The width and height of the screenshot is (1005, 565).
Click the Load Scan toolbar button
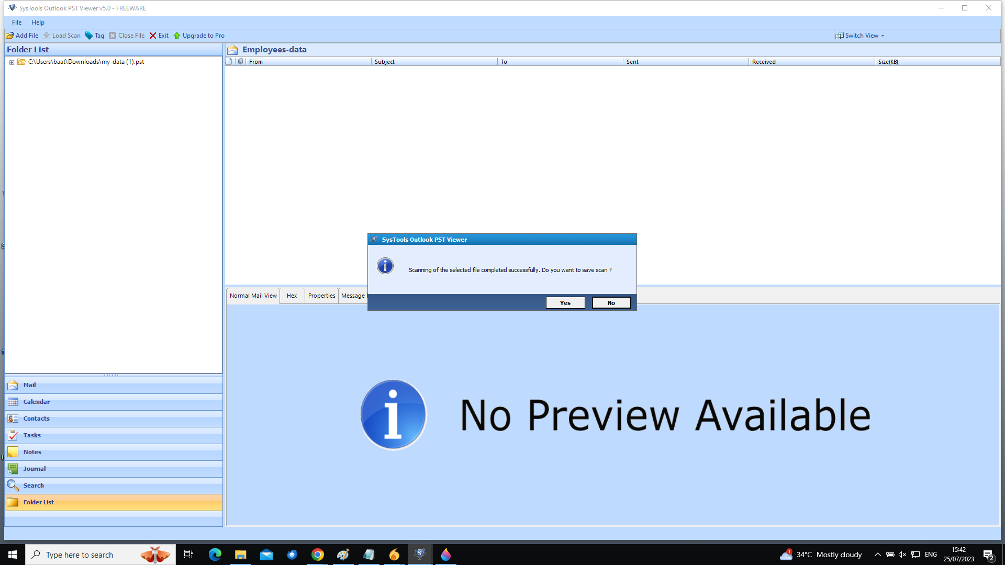pos(62,36)
